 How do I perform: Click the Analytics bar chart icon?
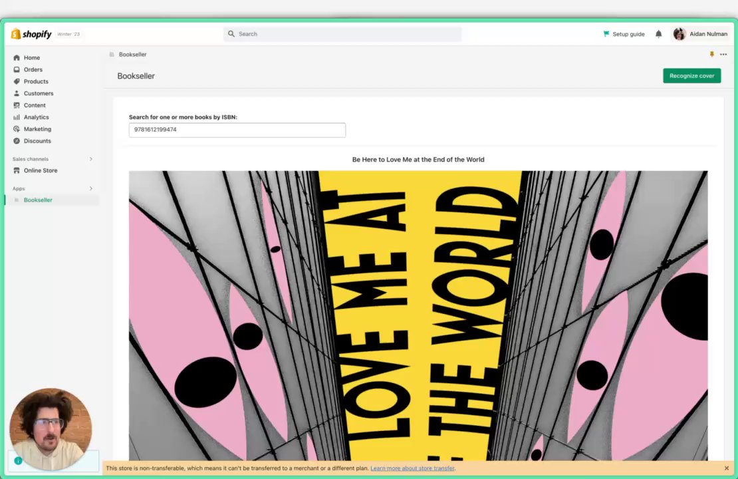[17, 117]
